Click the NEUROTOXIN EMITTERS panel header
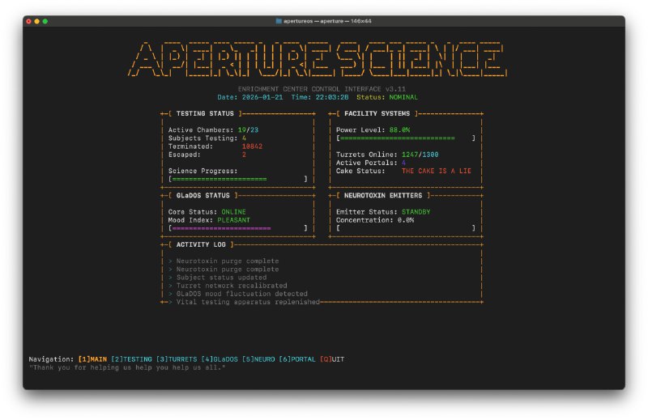This screenshot has width=648, height=420. (383, 195)
